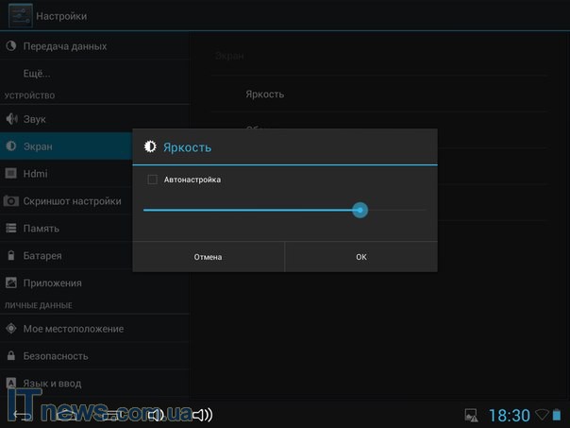Open Скриншот настройки camera icon
Viewport: 570px width, 428px height.
tap(11, 201)
